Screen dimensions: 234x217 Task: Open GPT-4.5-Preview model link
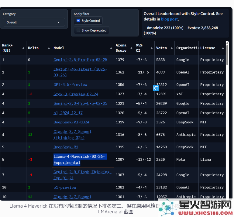[70, 84]
